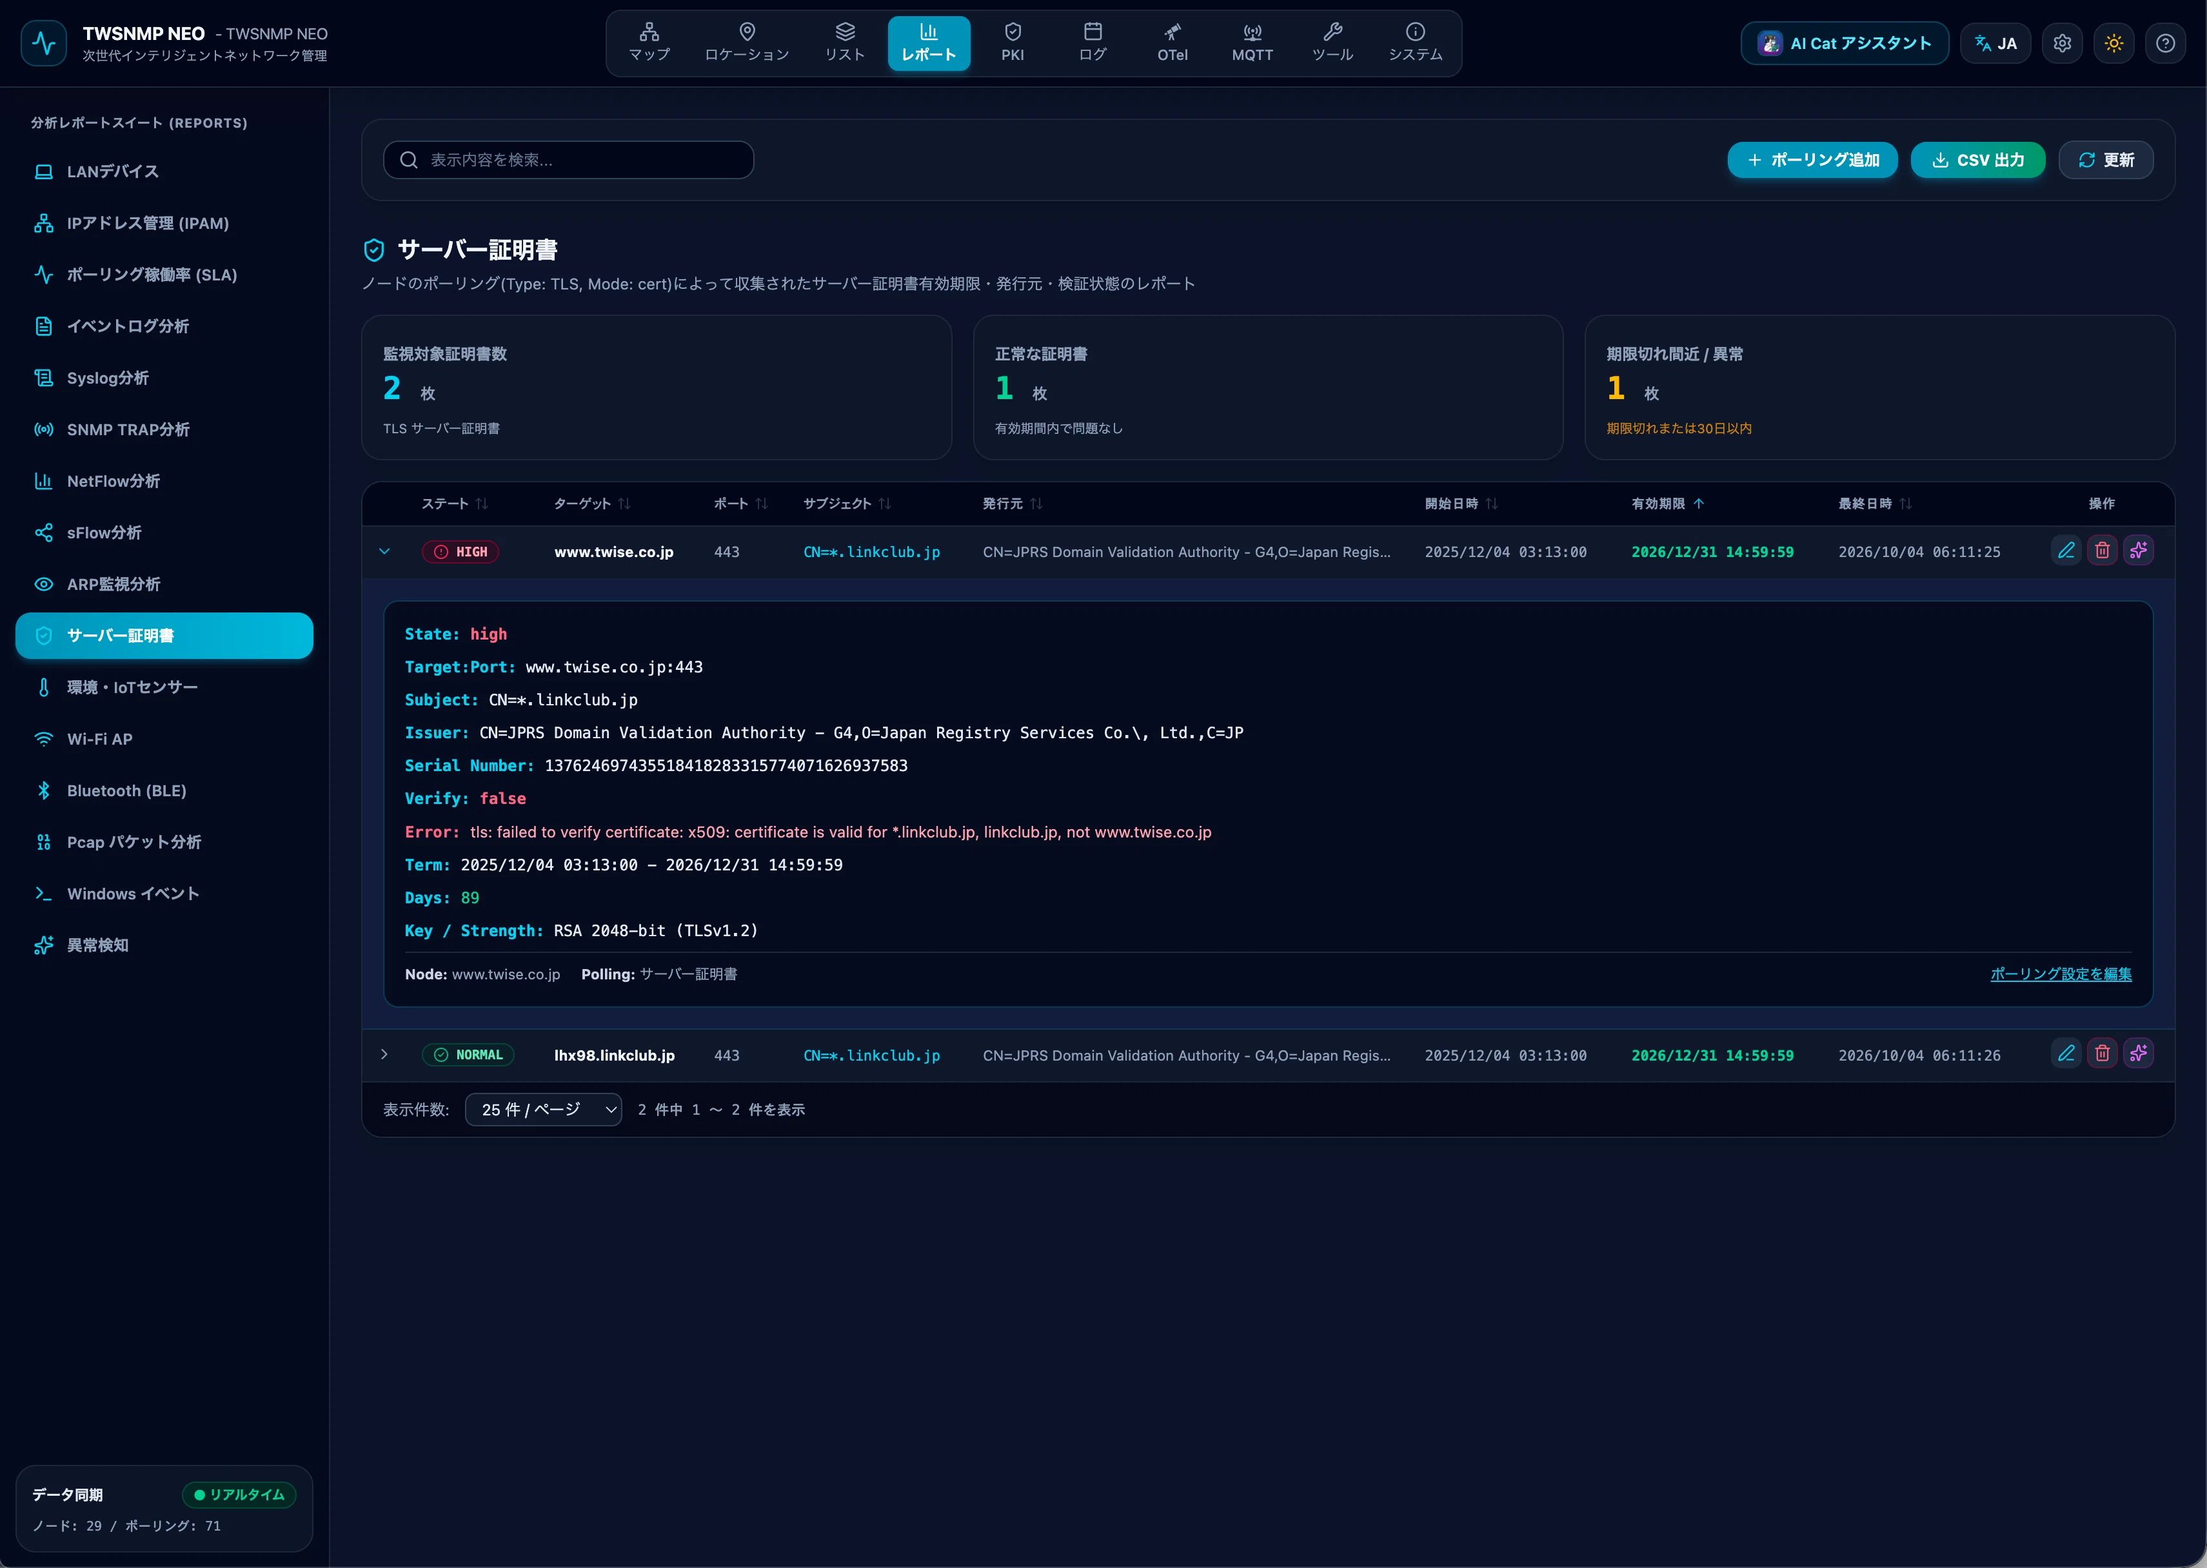Open the 25 件 / ページ dropdown

(543, 1110)
